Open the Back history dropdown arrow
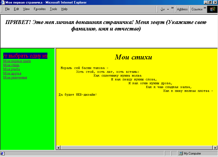This screenshot has width=218, height=157. (168, 10)
